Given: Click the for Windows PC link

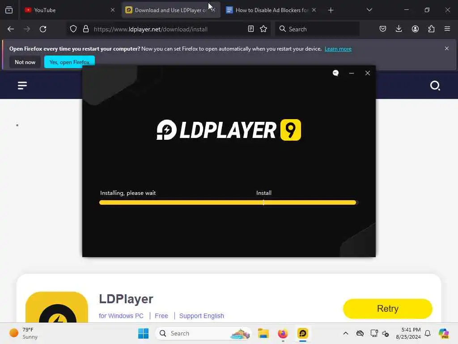Looking at the screenshot, I should coord(121,316).
